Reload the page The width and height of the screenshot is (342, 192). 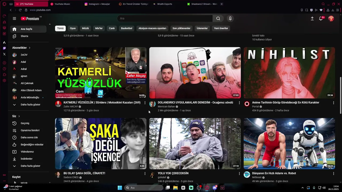click(20, 10)
